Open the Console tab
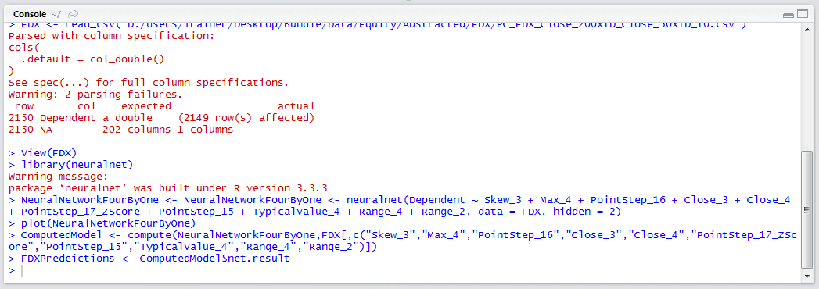This screenshot has height=289, width=819. point(29,14)
